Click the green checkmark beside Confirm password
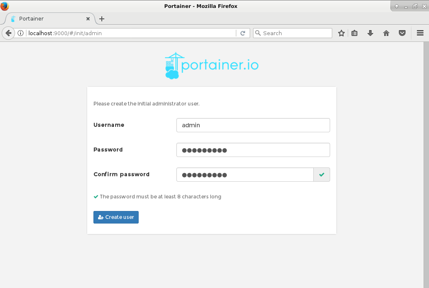 tap(322, 175)
